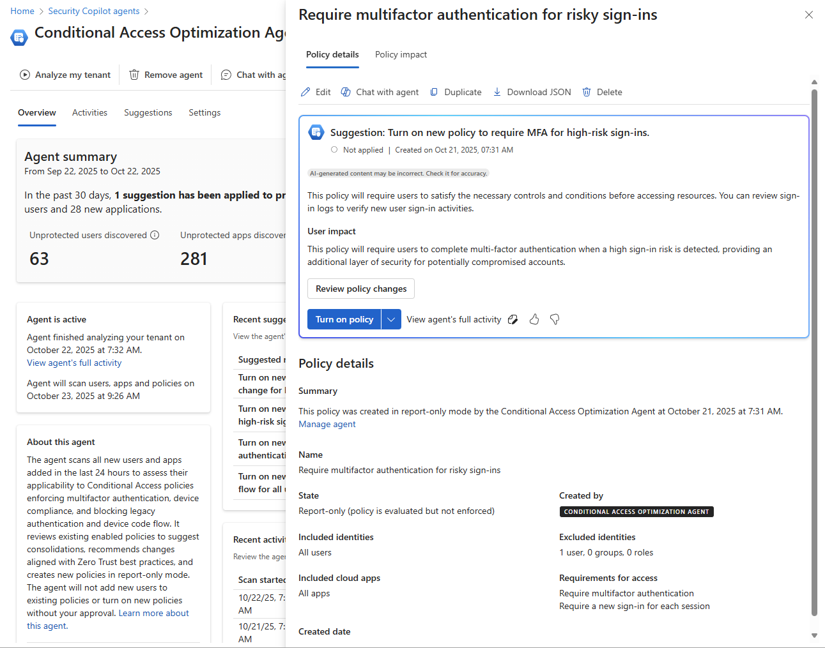Click the Turn on policy button
This screenshot has height=648, width=825.
(344, 319)
